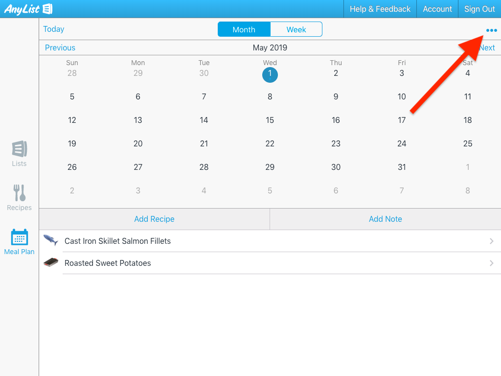Select the highlighted May 1 date
The width and height of the screenshot is (501, 376).
[270, 74]
